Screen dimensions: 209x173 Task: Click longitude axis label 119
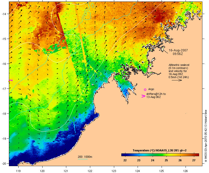tap(18, 171)
